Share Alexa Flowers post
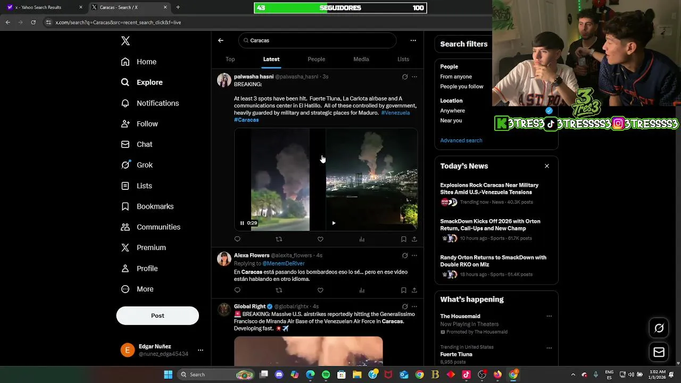The width and height of the screenshot is (681, 383). pyautogui.click(x=414, y=290)
